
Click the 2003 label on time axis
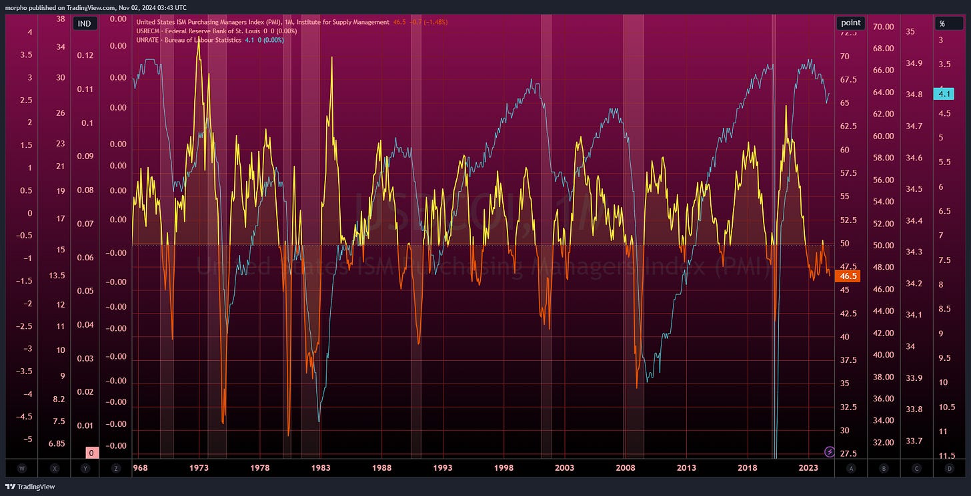pyautogui.click(x=565, y=469)
